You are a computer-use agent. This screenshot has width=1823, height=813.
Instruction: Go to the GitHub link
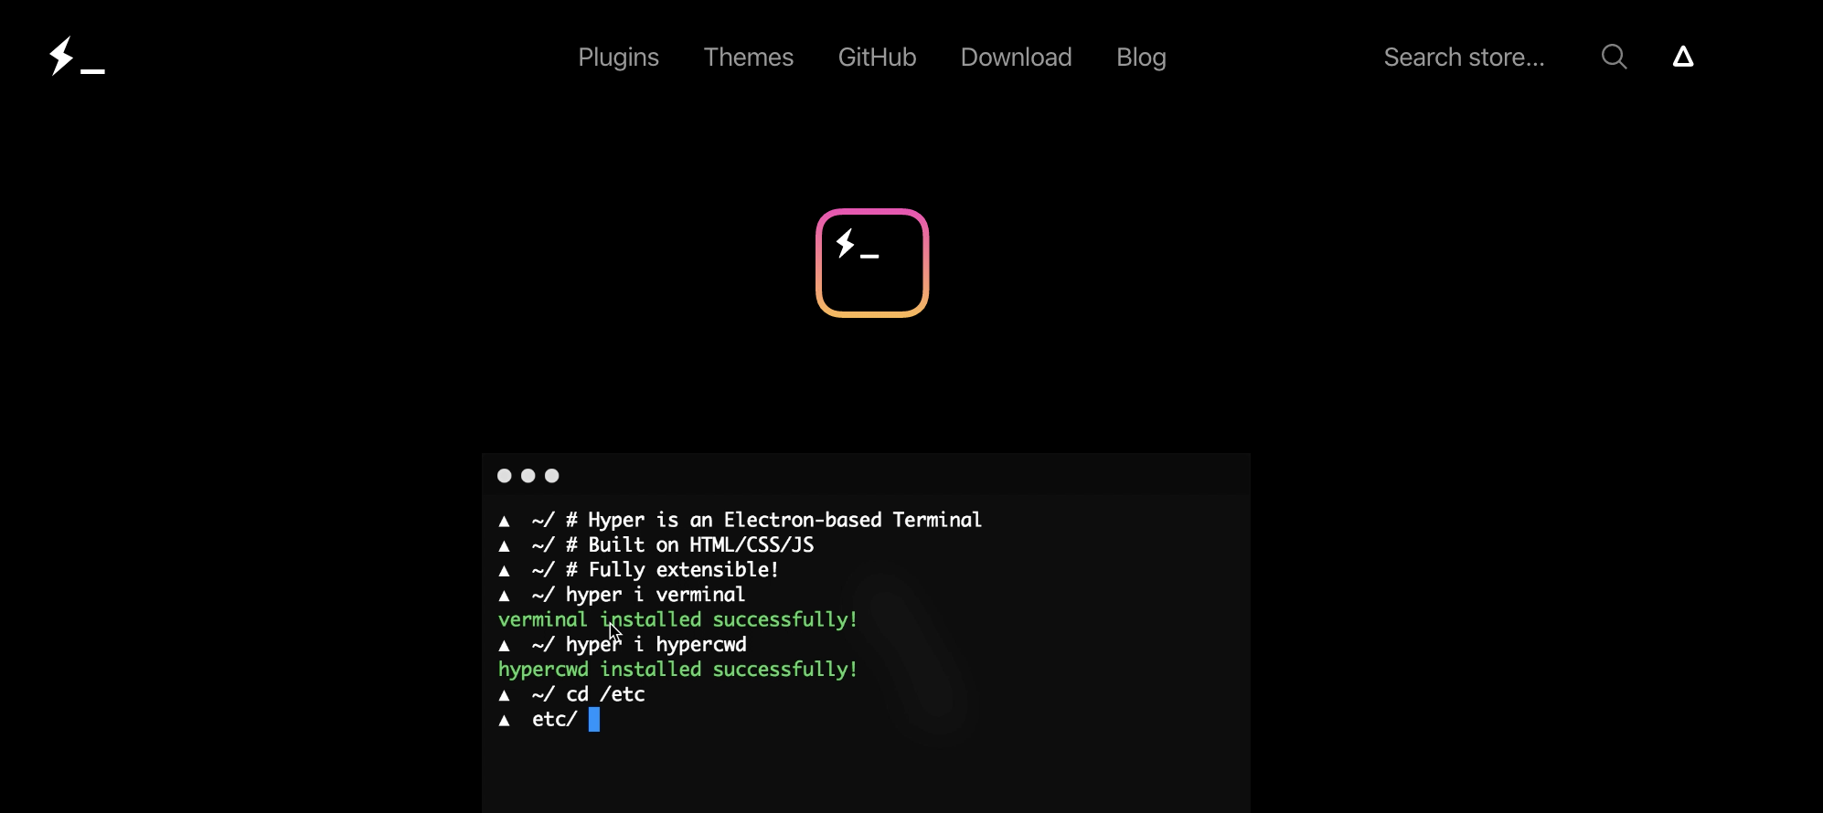point(877,57)
